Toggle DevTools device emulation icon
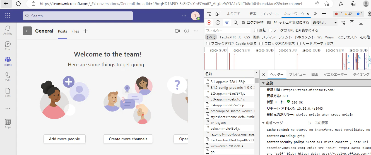This screenshot has width=371, height=155. point(218,14)
